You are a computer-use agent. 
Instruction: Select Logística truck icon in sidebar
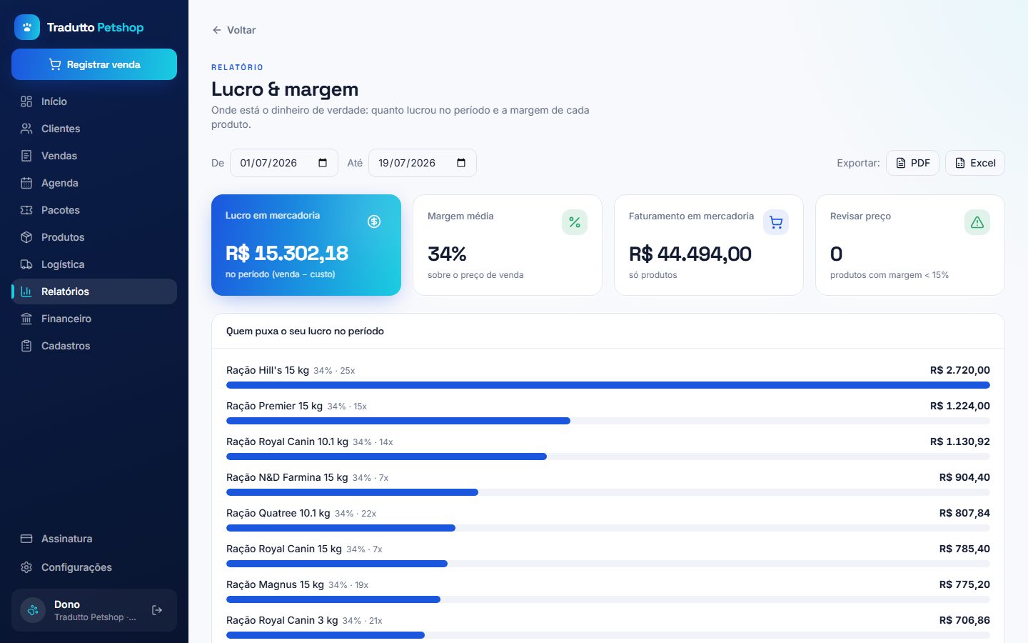point(26,264)
